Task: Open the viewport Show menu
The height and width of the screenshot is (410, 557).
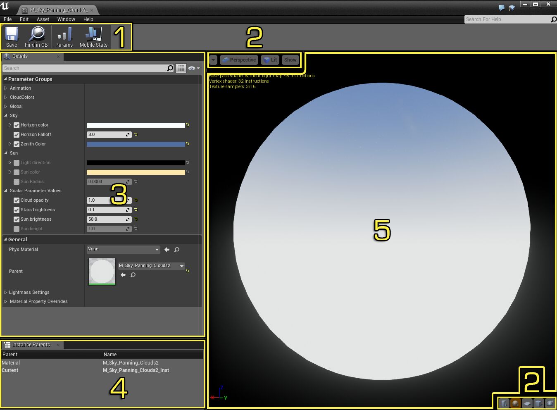Action: tap(290, 60)
